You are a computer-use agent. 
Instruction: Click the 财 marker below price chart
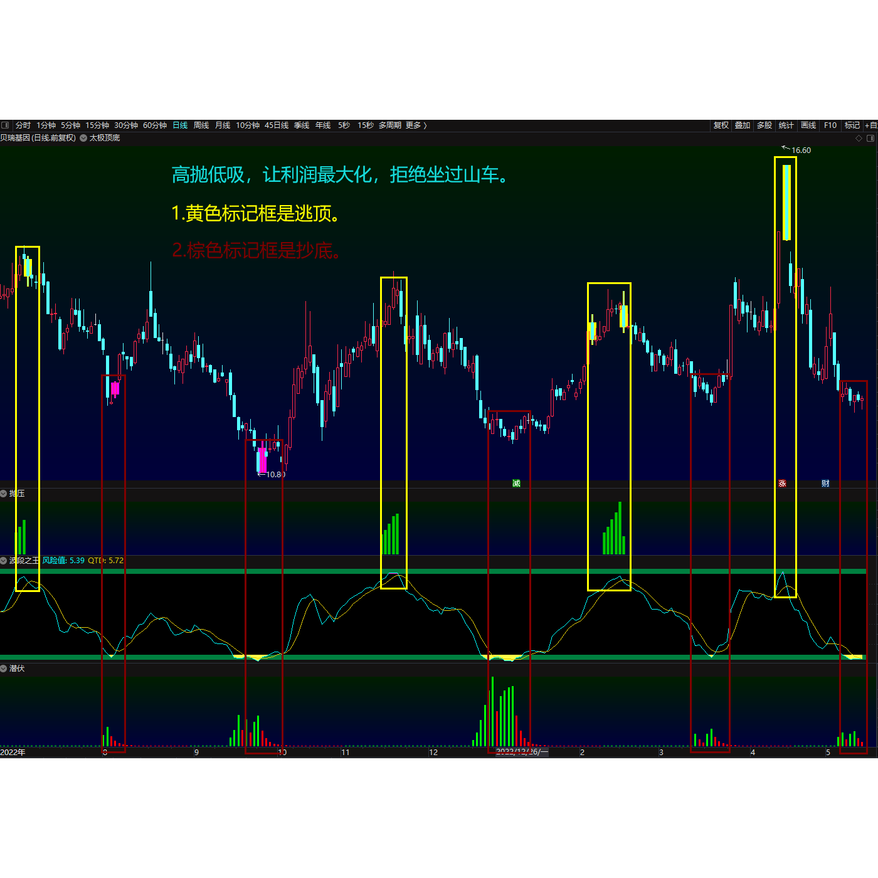pyautogui.click(x=825, y=483)
